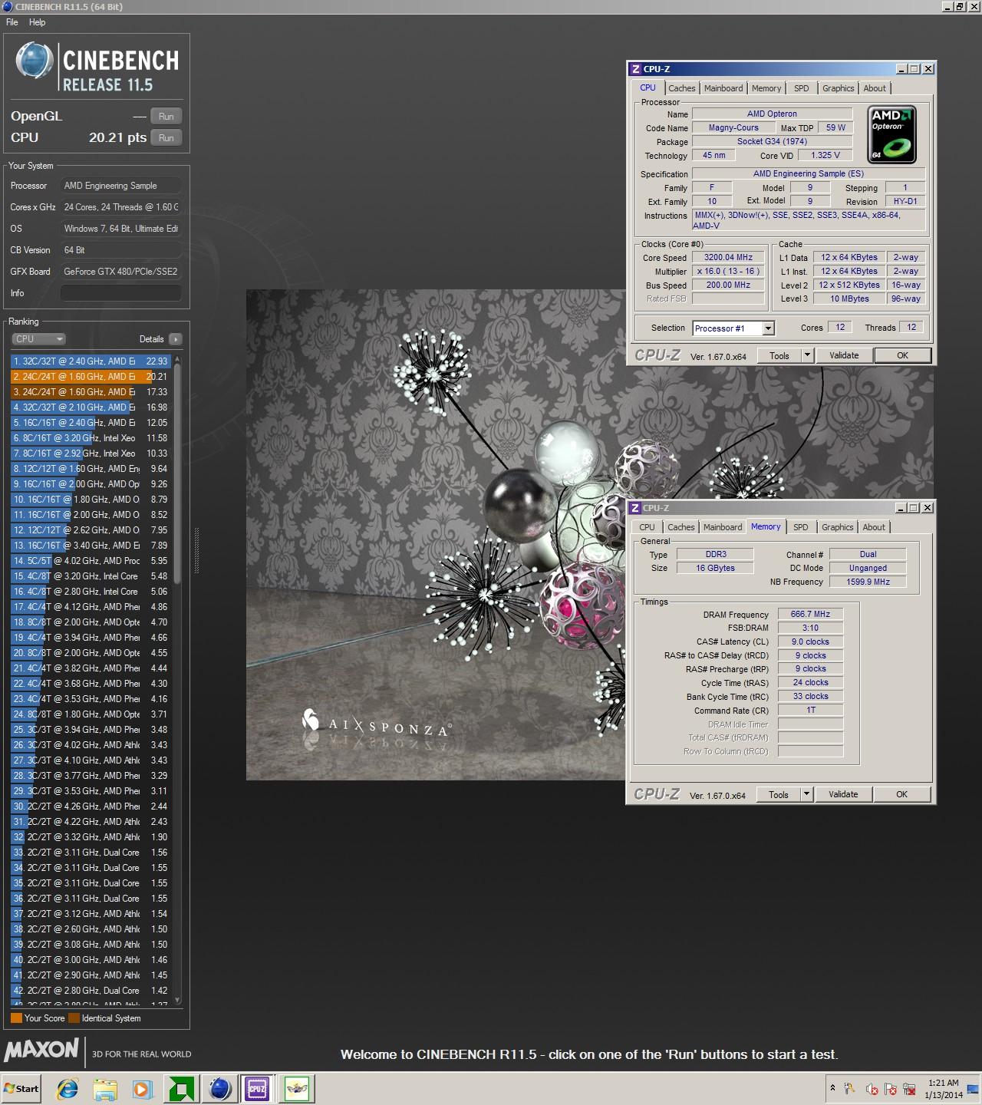The image size is (982, 1105).
Task: Click Validate in lower CPU-Z window
Action: (x=843, y=794)
